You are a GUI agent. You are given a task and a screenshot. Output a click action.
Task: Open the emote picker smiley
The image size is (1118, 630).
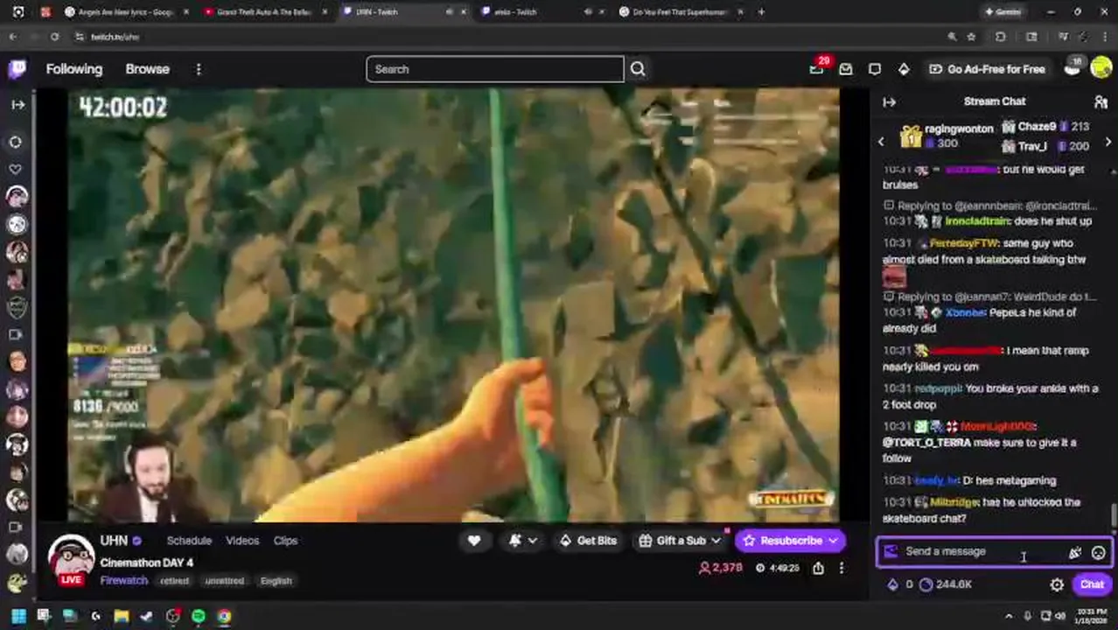(x=1099, y=552)
